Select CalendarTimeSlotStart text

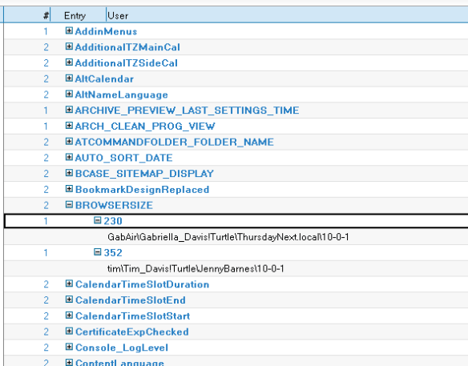132,316
